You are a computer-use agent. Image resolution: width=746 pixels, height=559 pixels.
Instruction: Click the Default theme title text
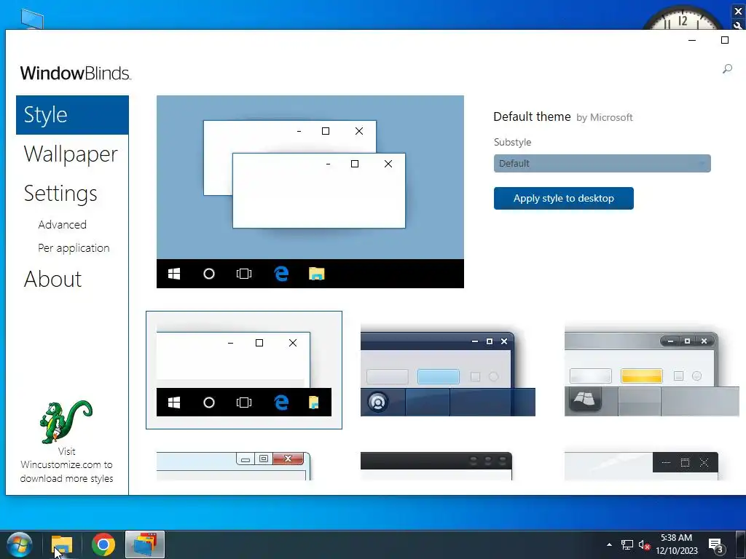532,116
